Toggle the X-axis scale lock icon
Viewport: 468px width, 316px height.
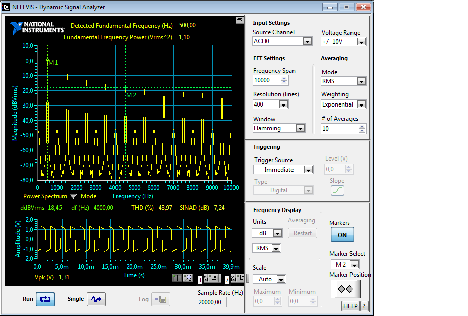pos(206,278)
